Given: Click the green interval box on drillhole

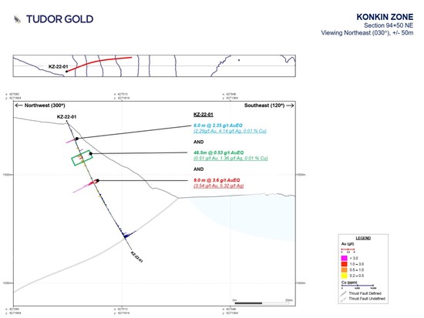Looking at the screenshot, I should 82,158.
